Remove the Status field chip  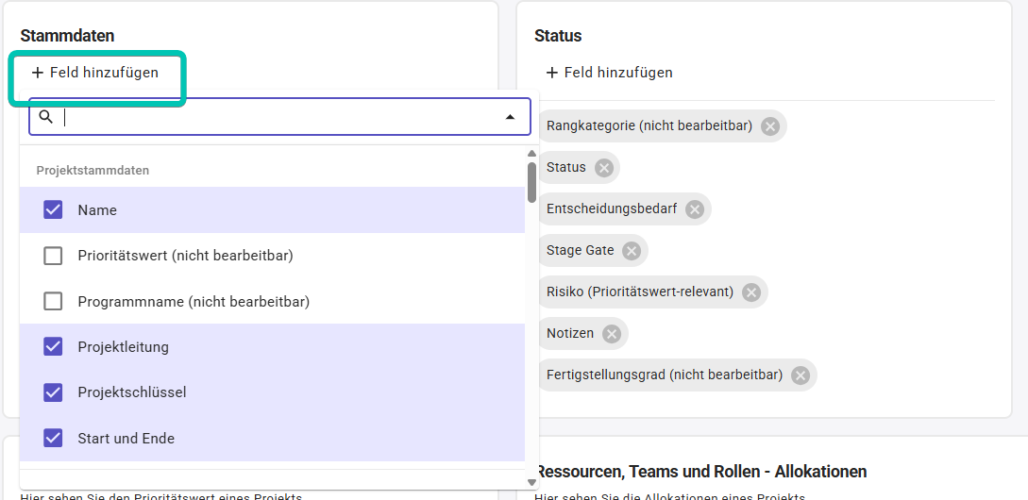tap(604, 168)
